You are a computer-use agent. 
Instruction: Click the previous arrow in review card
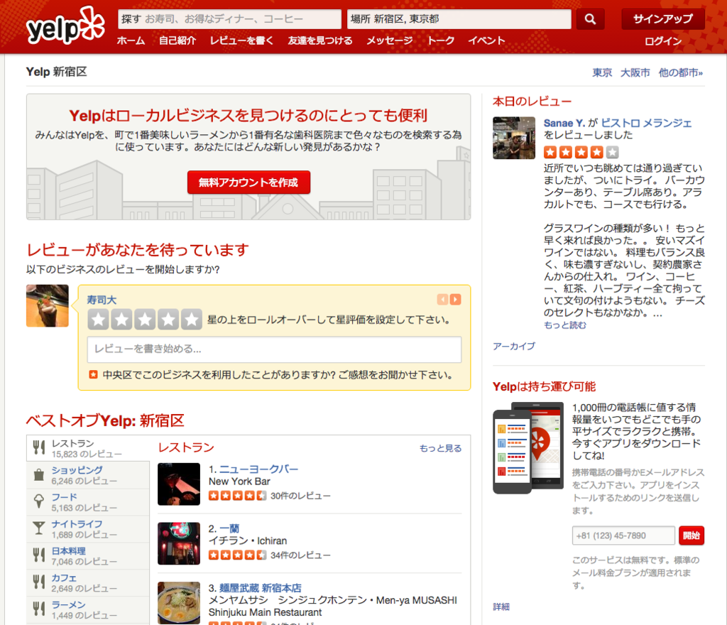pyautogui.click(x=442, y=300)
